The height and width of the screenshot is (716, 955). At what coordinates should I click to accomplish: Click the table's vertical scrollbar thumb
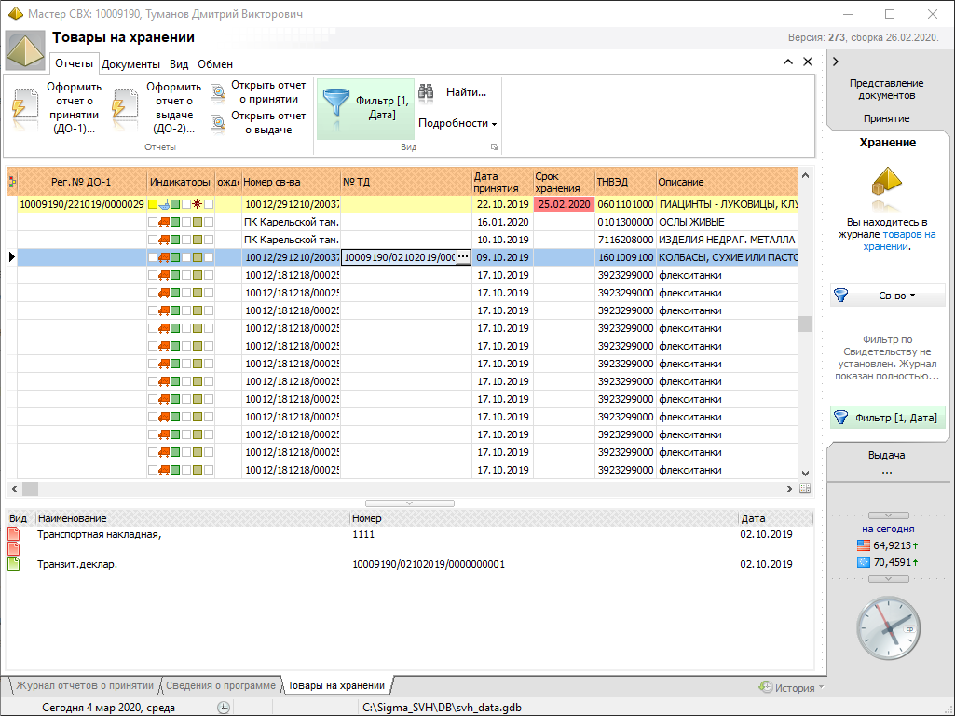pyautogui.click(x=805, y=324)
